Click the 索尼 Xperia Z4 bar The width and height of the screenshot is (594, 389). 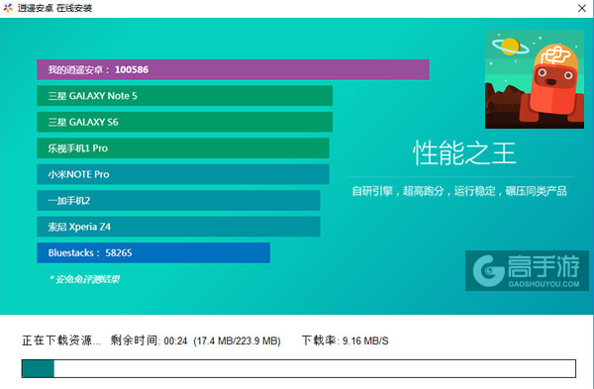tap(178, 227)
